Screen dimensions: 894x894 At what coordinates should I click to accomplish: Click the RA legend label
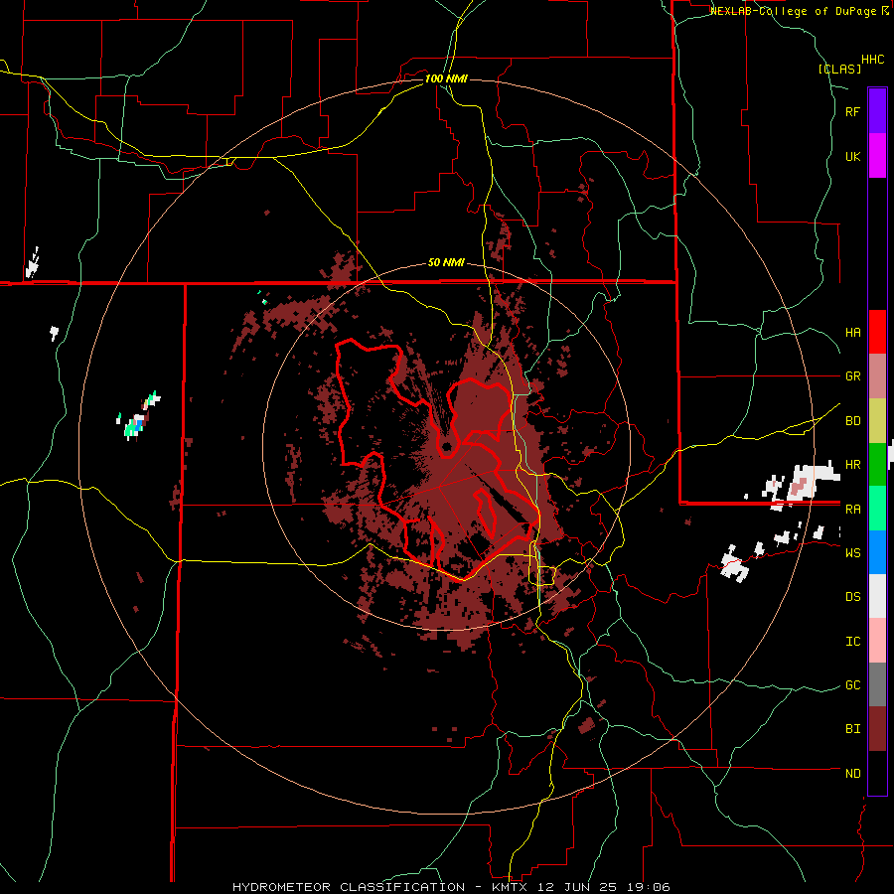(x=852, y=510)
